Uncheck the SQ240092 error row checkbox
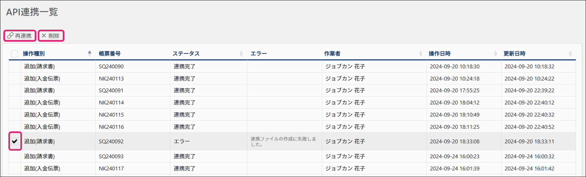 click(15, 141)
